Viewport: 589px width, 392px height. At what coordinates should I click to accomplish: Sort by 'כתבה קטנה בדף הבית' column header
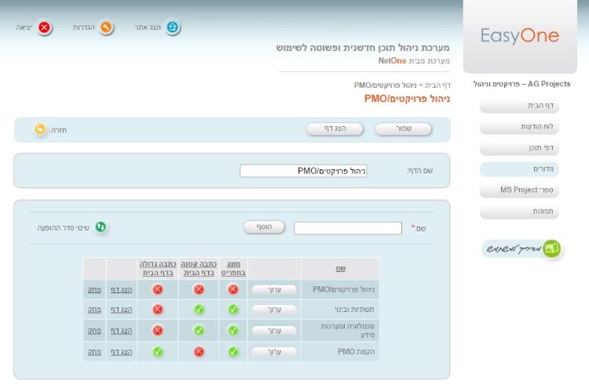[x=199, y=268]
